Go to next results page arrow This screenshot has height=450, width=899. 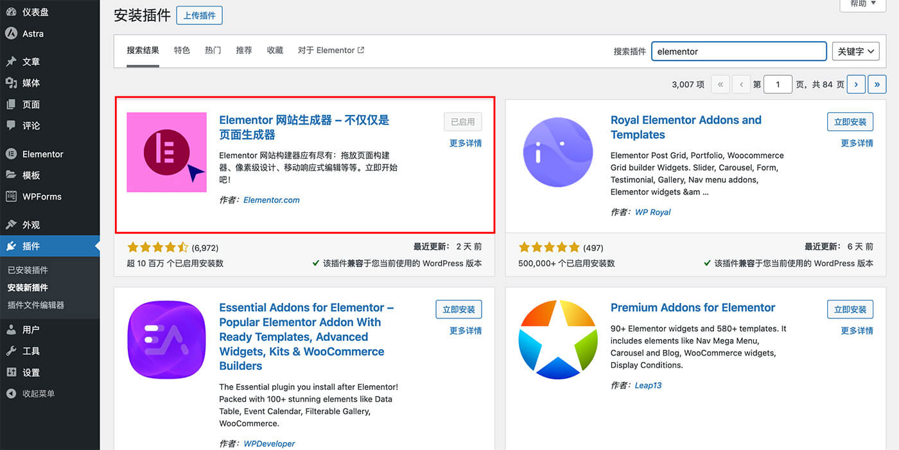pos(856,84)
